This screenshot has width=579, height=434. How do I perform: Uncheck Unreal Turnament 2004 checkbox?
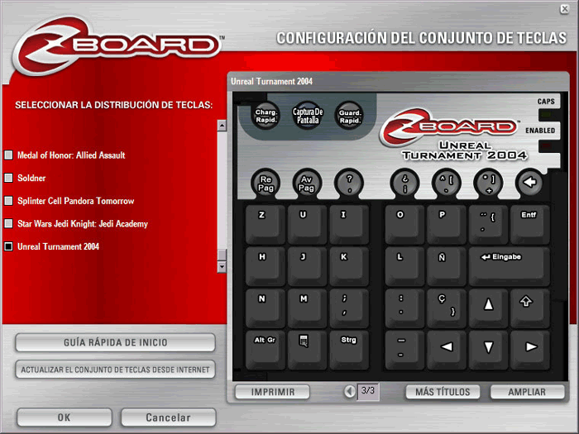tap(8, 246)
